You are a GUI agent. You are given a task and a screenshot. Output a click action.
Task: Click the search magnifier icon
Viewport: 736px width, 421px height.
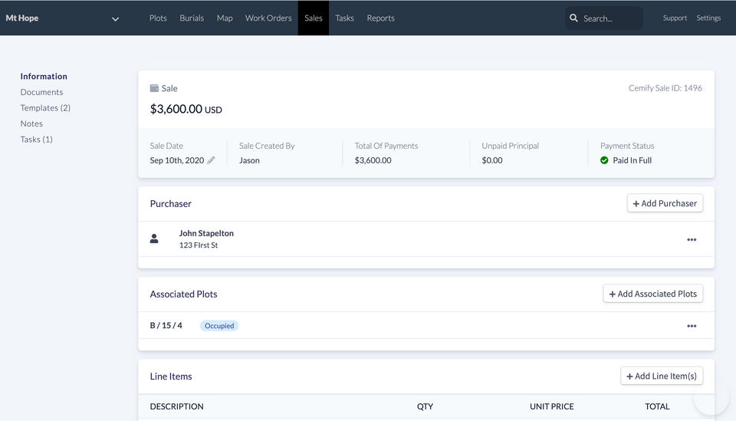tap(573, 18)
